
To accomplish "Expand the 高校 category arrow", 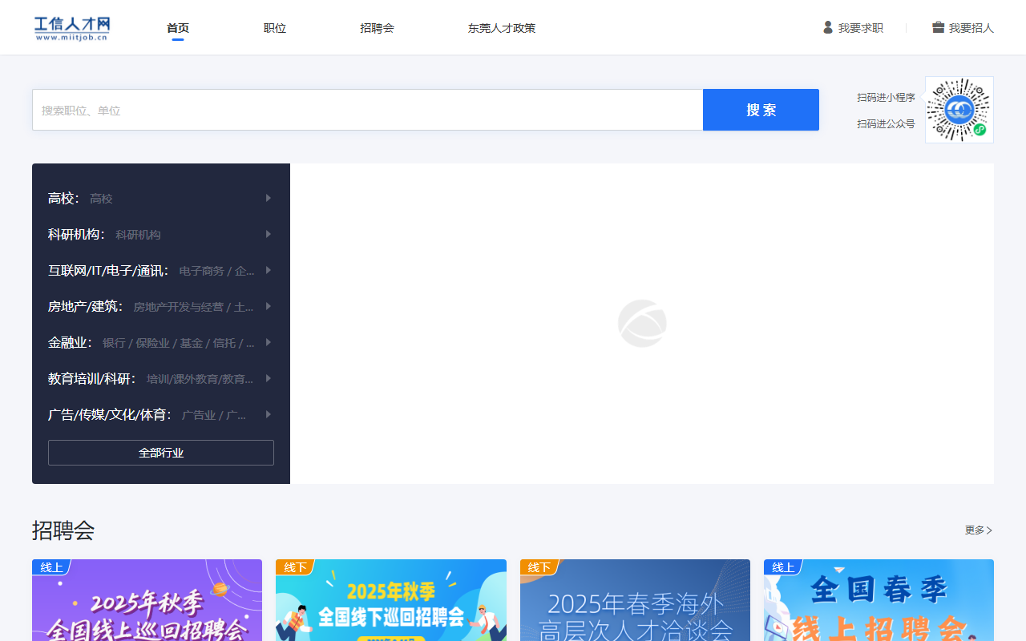I will tap(269, 198).
